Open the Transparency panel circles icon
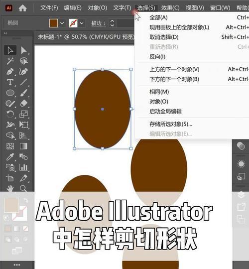Screen dimensions: 249x269 241,146
